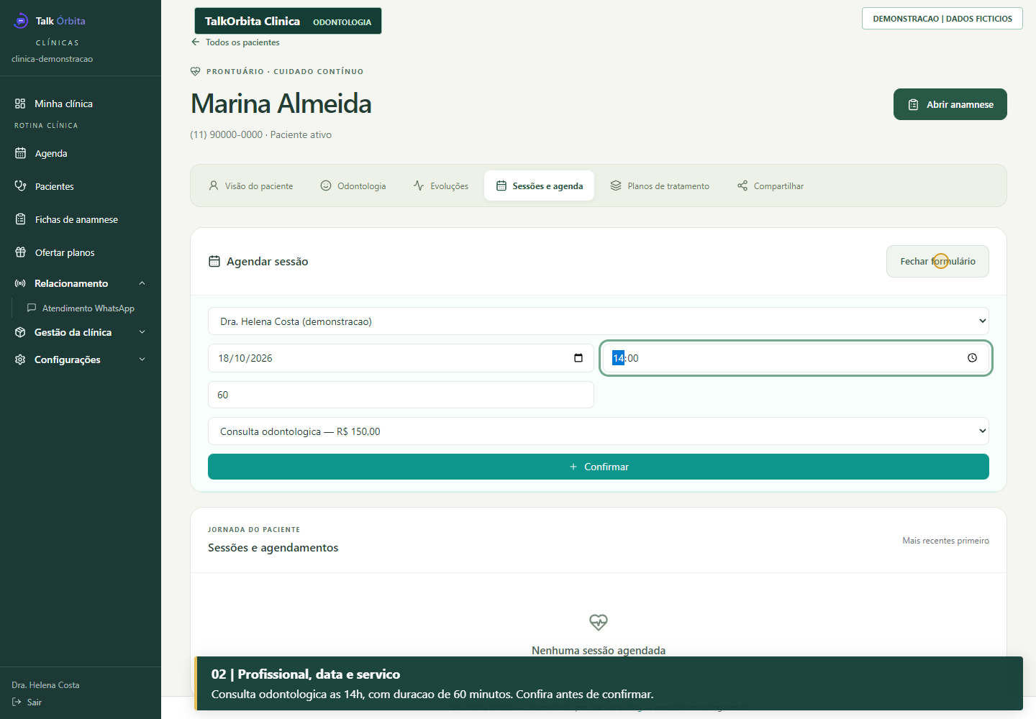1036x719 pixels.
Task: Click the Talk Órbita logo icon
Action: [x=21, y=21]
